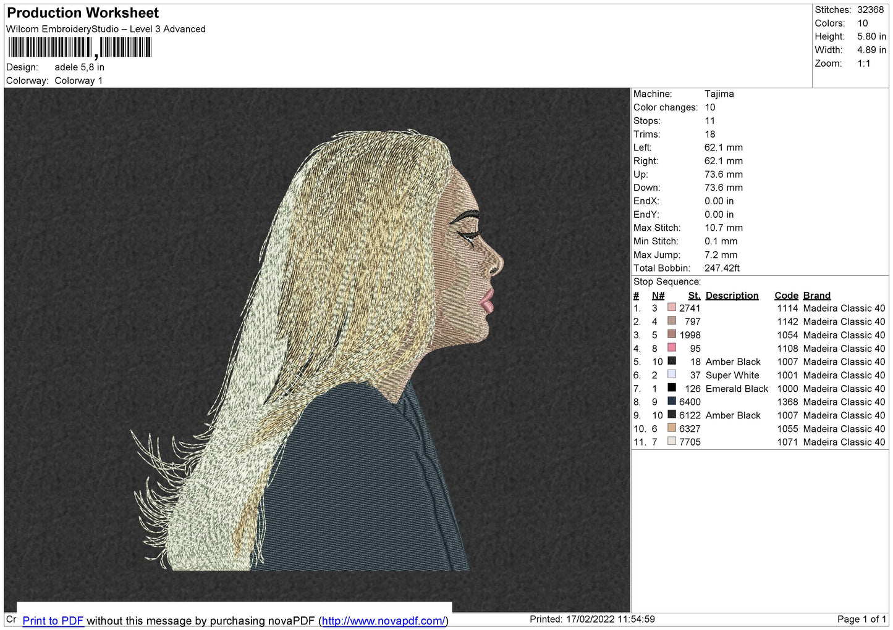893x630 pixels.
Task: Select stitch count 7705 in stop 11
Action: pyautogui.click(x=690, y=442)
